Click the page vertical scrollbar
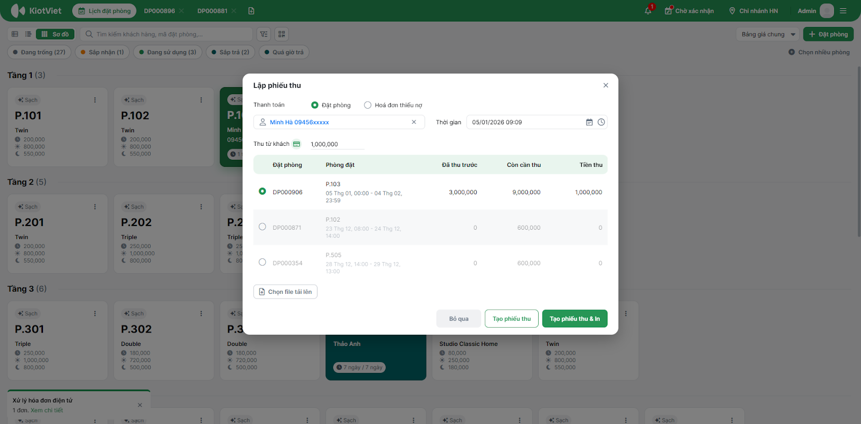Viewport: 861px width, 424px height. tap(858, 151)
